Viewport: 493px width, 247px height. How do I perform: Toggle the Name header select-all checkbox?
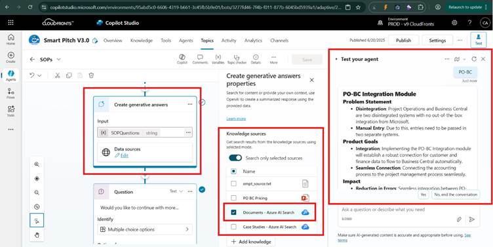(x=233, y=172)
